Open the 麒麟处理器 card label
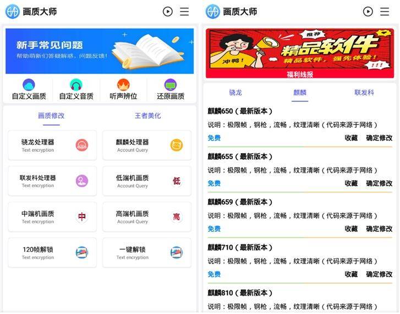Screen dimensions: 400x314 (x=133, y=142)
